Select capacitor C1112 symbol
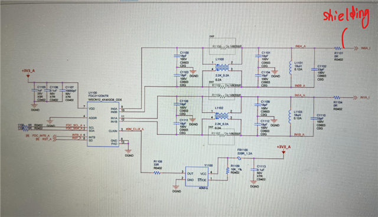The image size is (378, 217). pos(258,124)
